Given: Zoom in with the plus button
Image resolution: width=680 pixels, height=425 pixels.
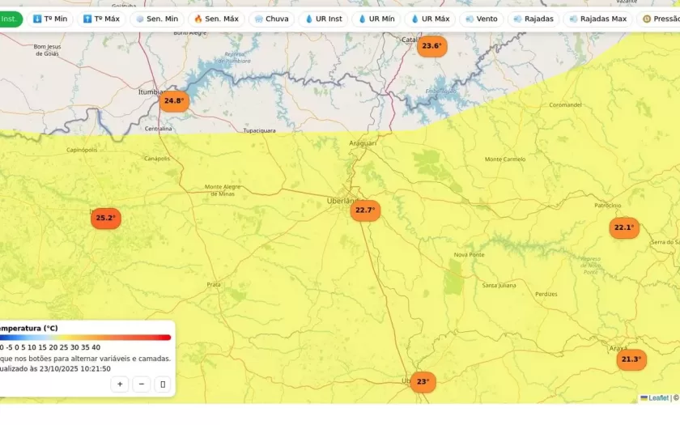Looking at the screenshot, I should coord(120,385).
